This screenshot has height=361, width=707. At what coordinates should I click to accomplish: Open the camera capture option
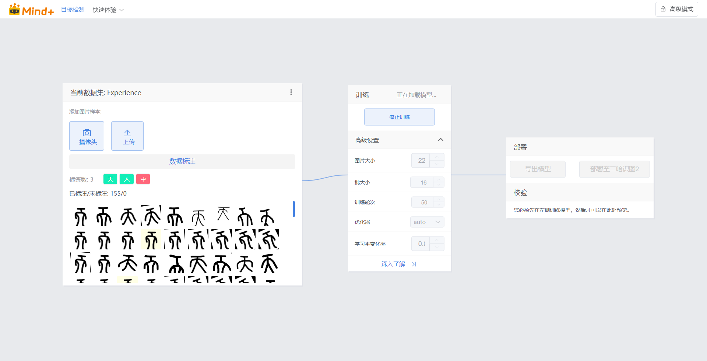[87, 136]
